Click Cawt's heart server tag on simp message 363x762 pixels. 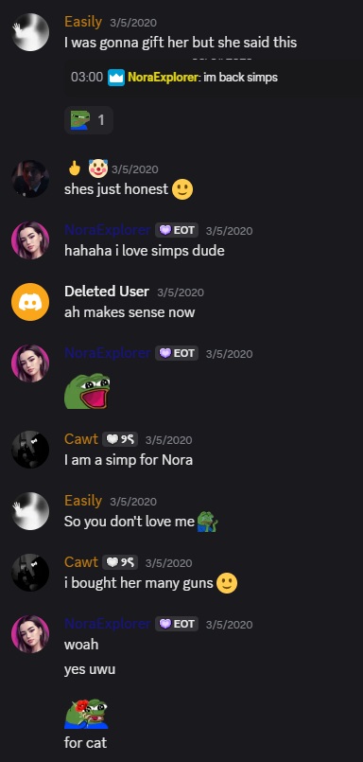[x=120, y=440]
